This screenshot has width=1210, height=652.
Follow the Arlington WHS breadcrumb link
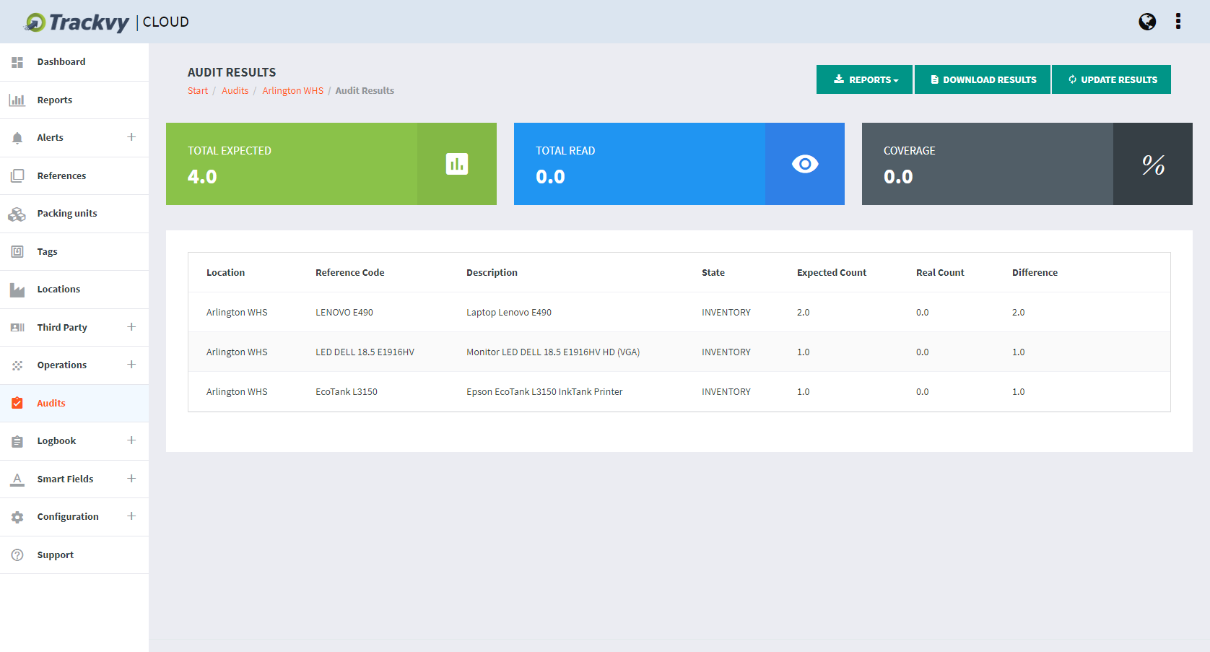tap(293, 91)
